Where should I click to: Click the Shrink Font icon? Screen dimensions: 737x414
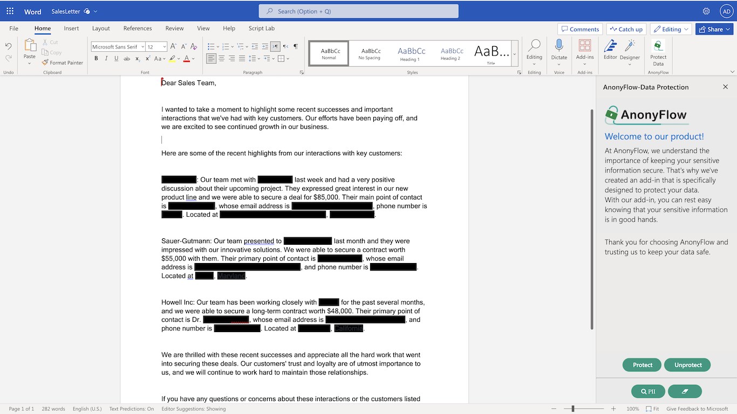pyautogui.click(x=184, y=47)
